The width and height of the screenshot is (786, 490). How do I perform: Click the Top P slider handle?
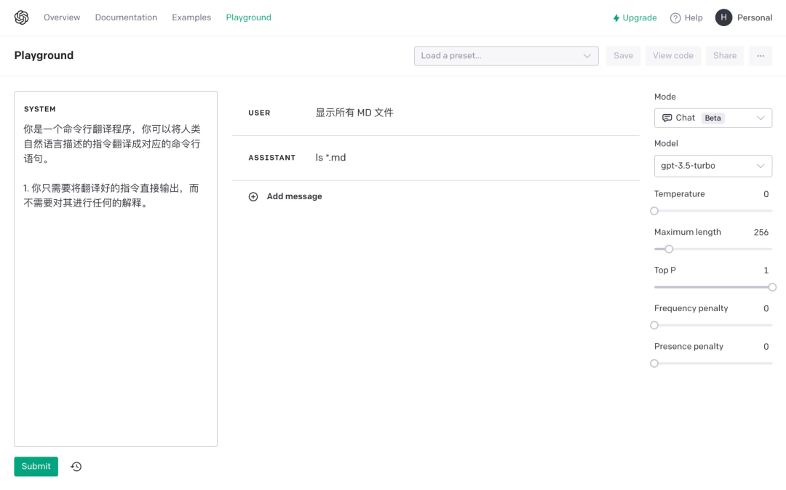click(771, 286)
